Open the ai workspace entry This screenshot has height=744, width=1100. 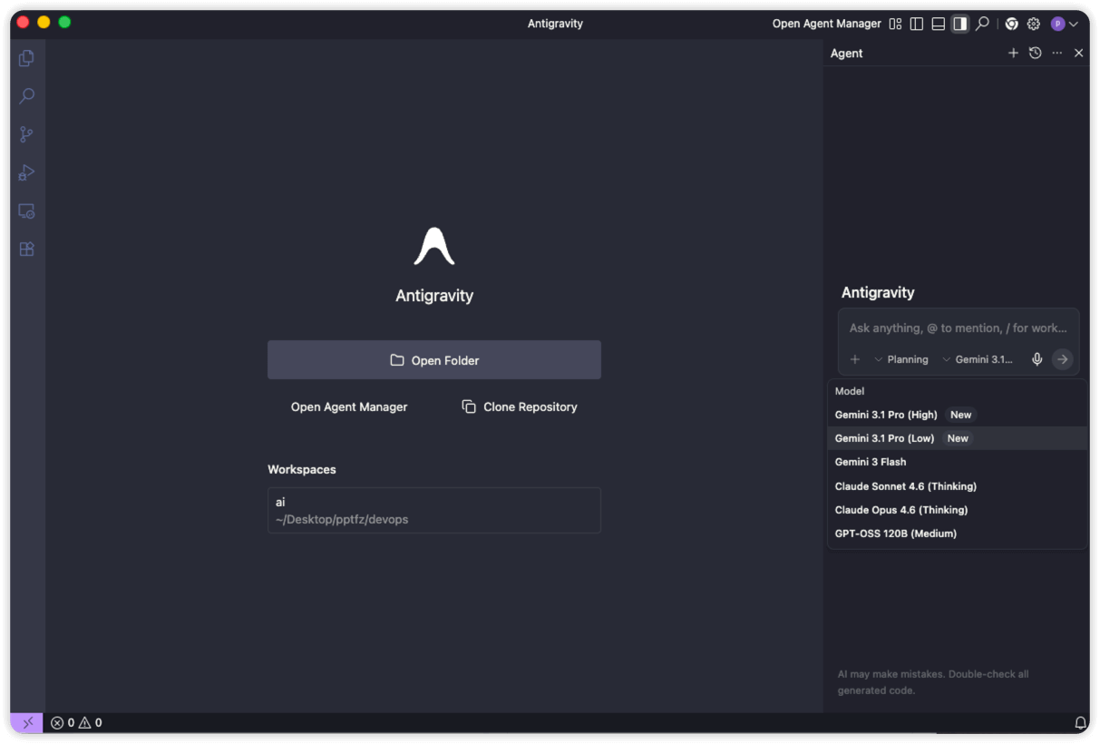click(434, 511)
